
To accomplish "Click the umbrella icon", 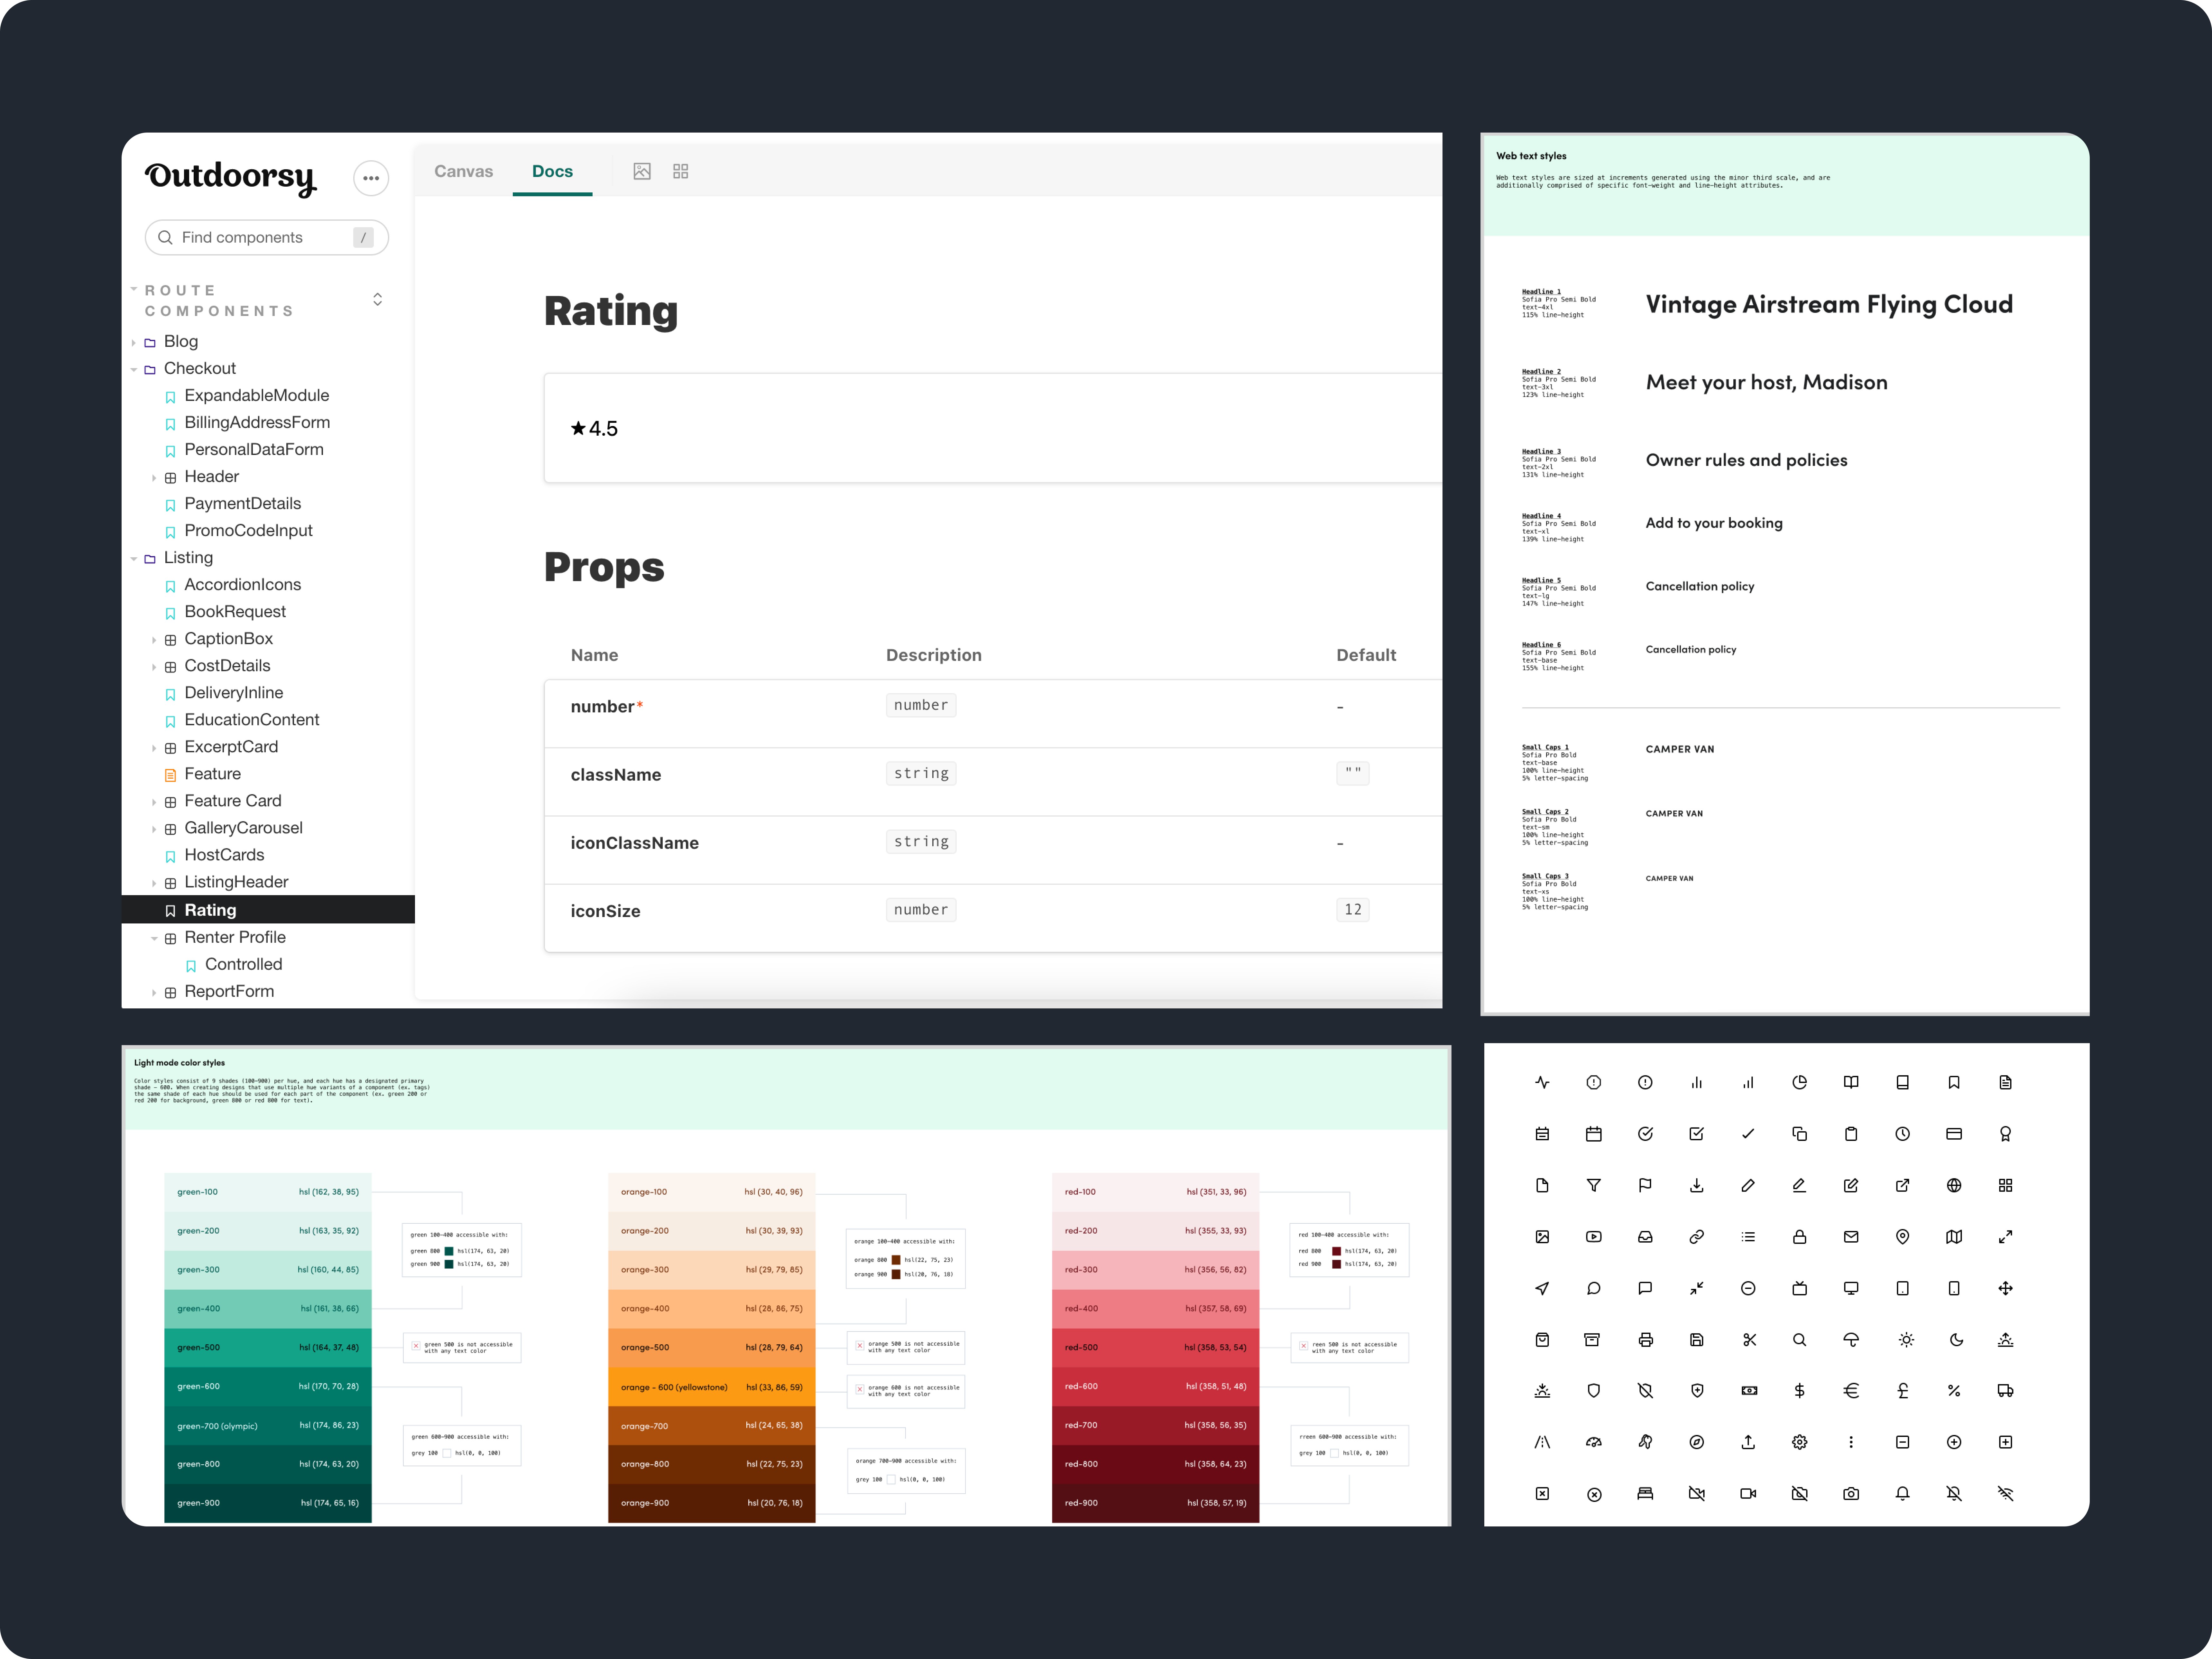I will (x=1851, y=1340).
